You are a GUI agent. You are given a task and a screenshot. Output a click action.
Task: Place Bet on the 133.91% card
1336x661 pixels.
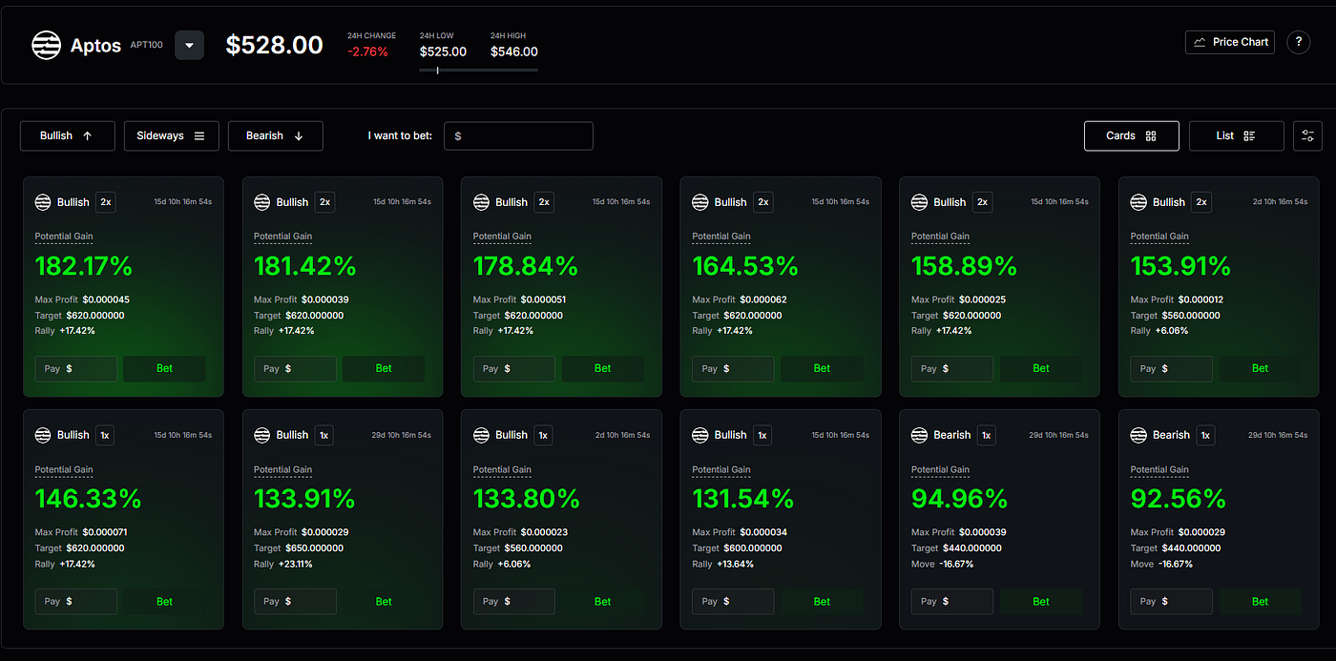click(384, 602)
